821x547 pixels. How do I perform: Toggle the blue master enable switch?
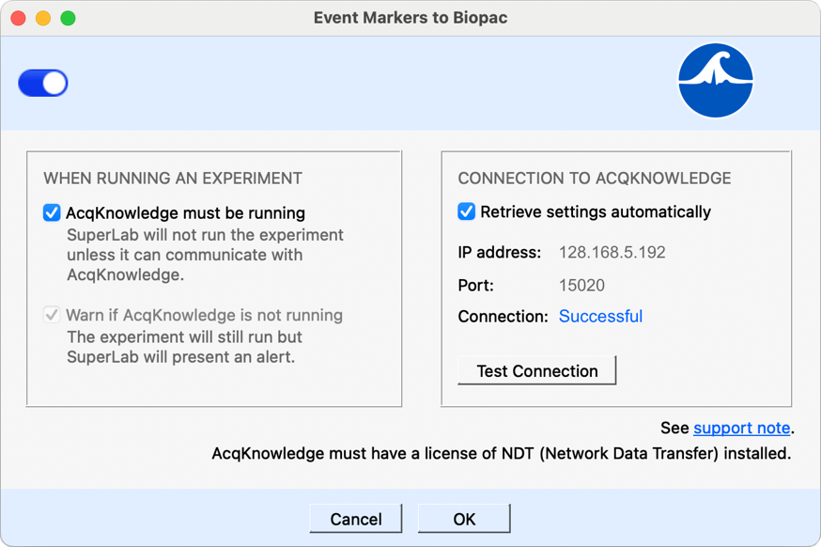pos(42,83)
